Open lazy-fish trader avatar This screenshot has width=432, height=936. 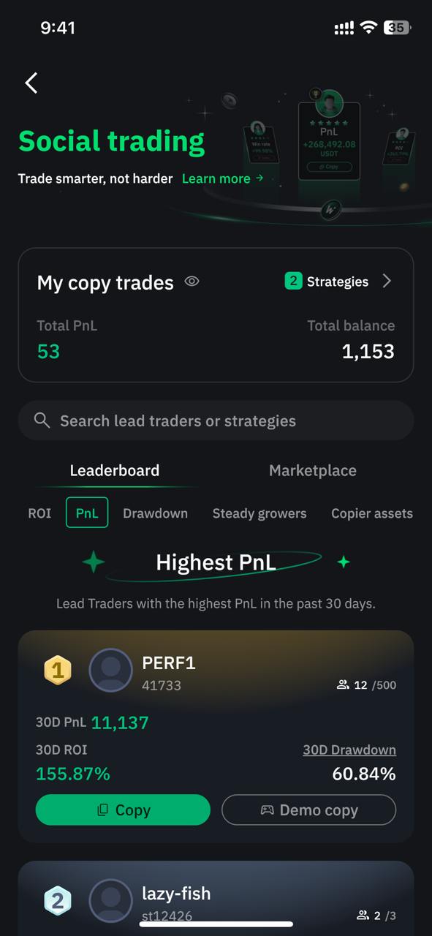pyautogui.click(x=110, y=901)
